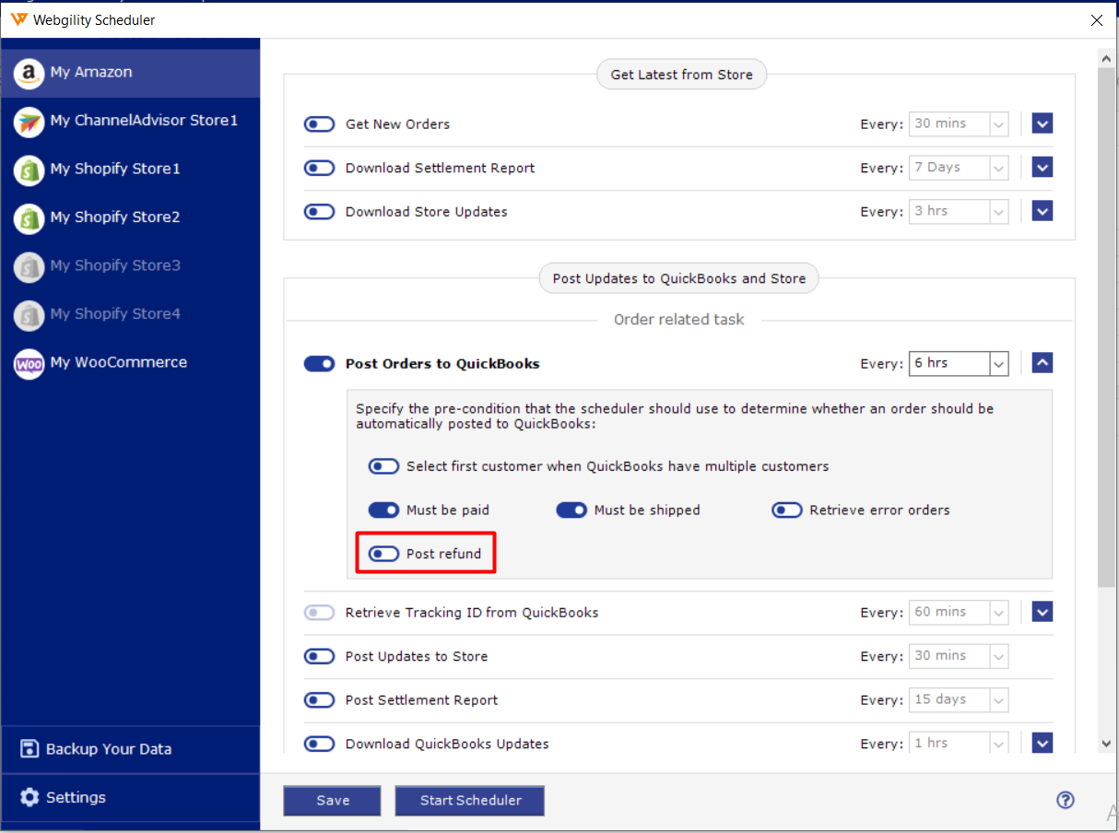Expand the Download Settlement Report options
This screenshot has width=1119, height=833.
(x=1042, y=168)
